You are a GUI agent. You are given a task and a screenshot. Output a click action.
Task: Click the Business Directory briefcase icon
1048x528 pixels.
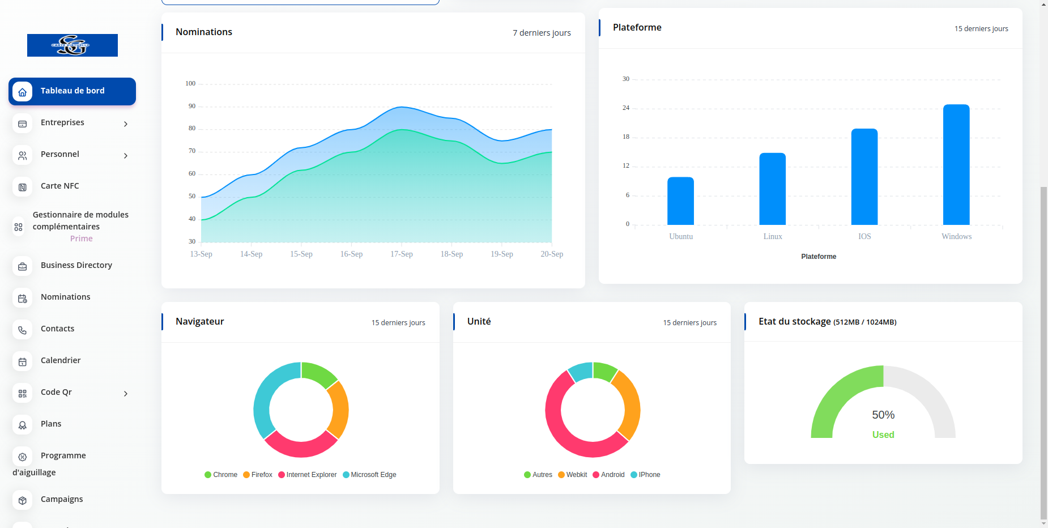(23, 266)
